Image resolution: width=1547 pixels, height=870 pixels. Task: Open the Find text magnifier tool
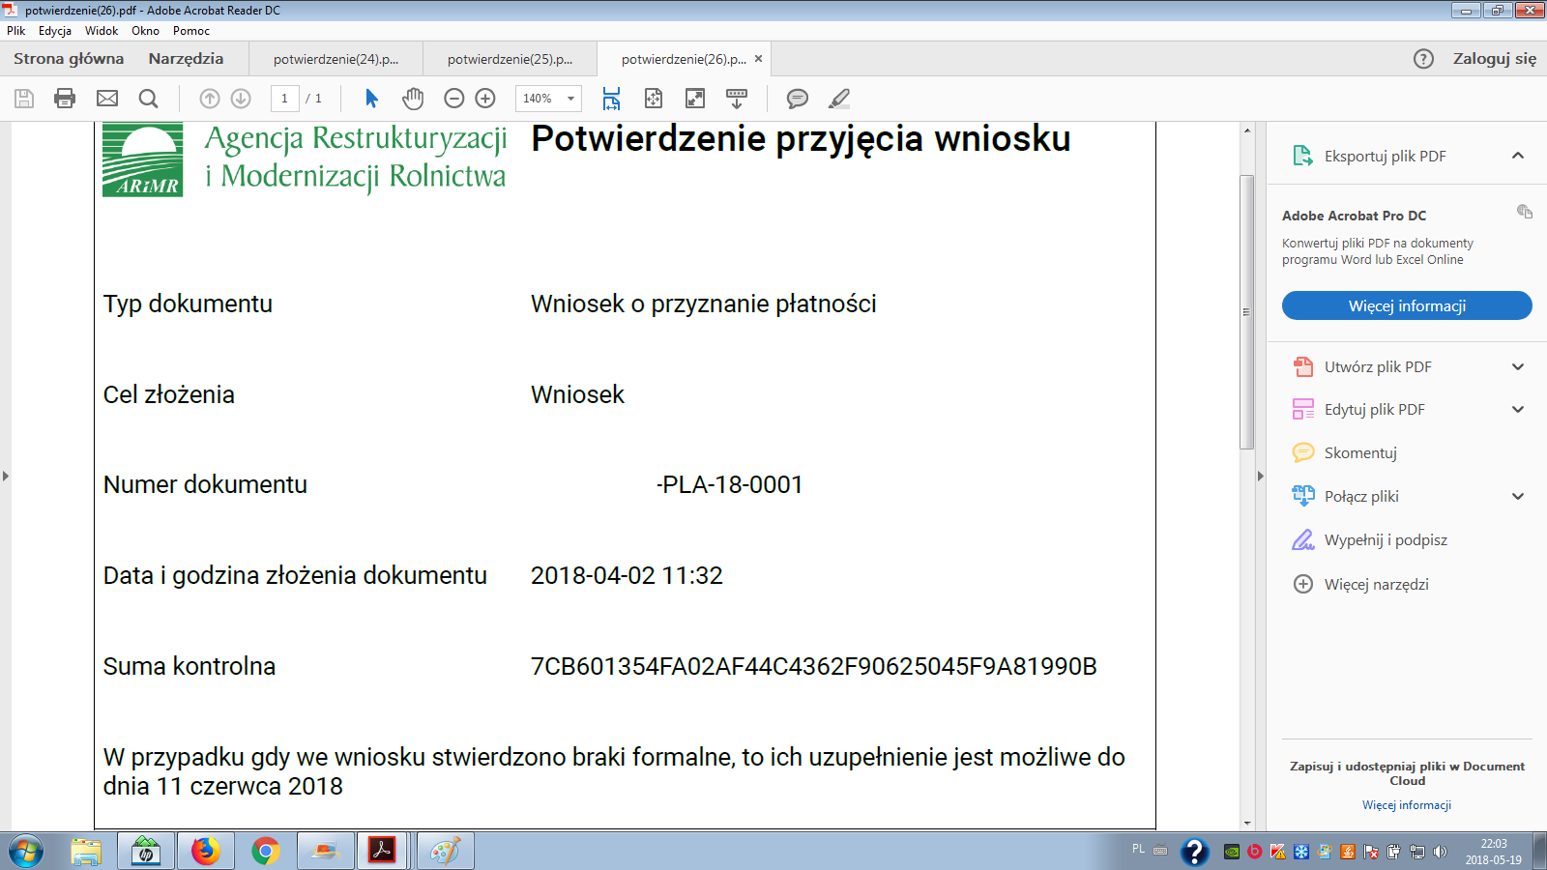pyautogui.click(x=148, y=99)
